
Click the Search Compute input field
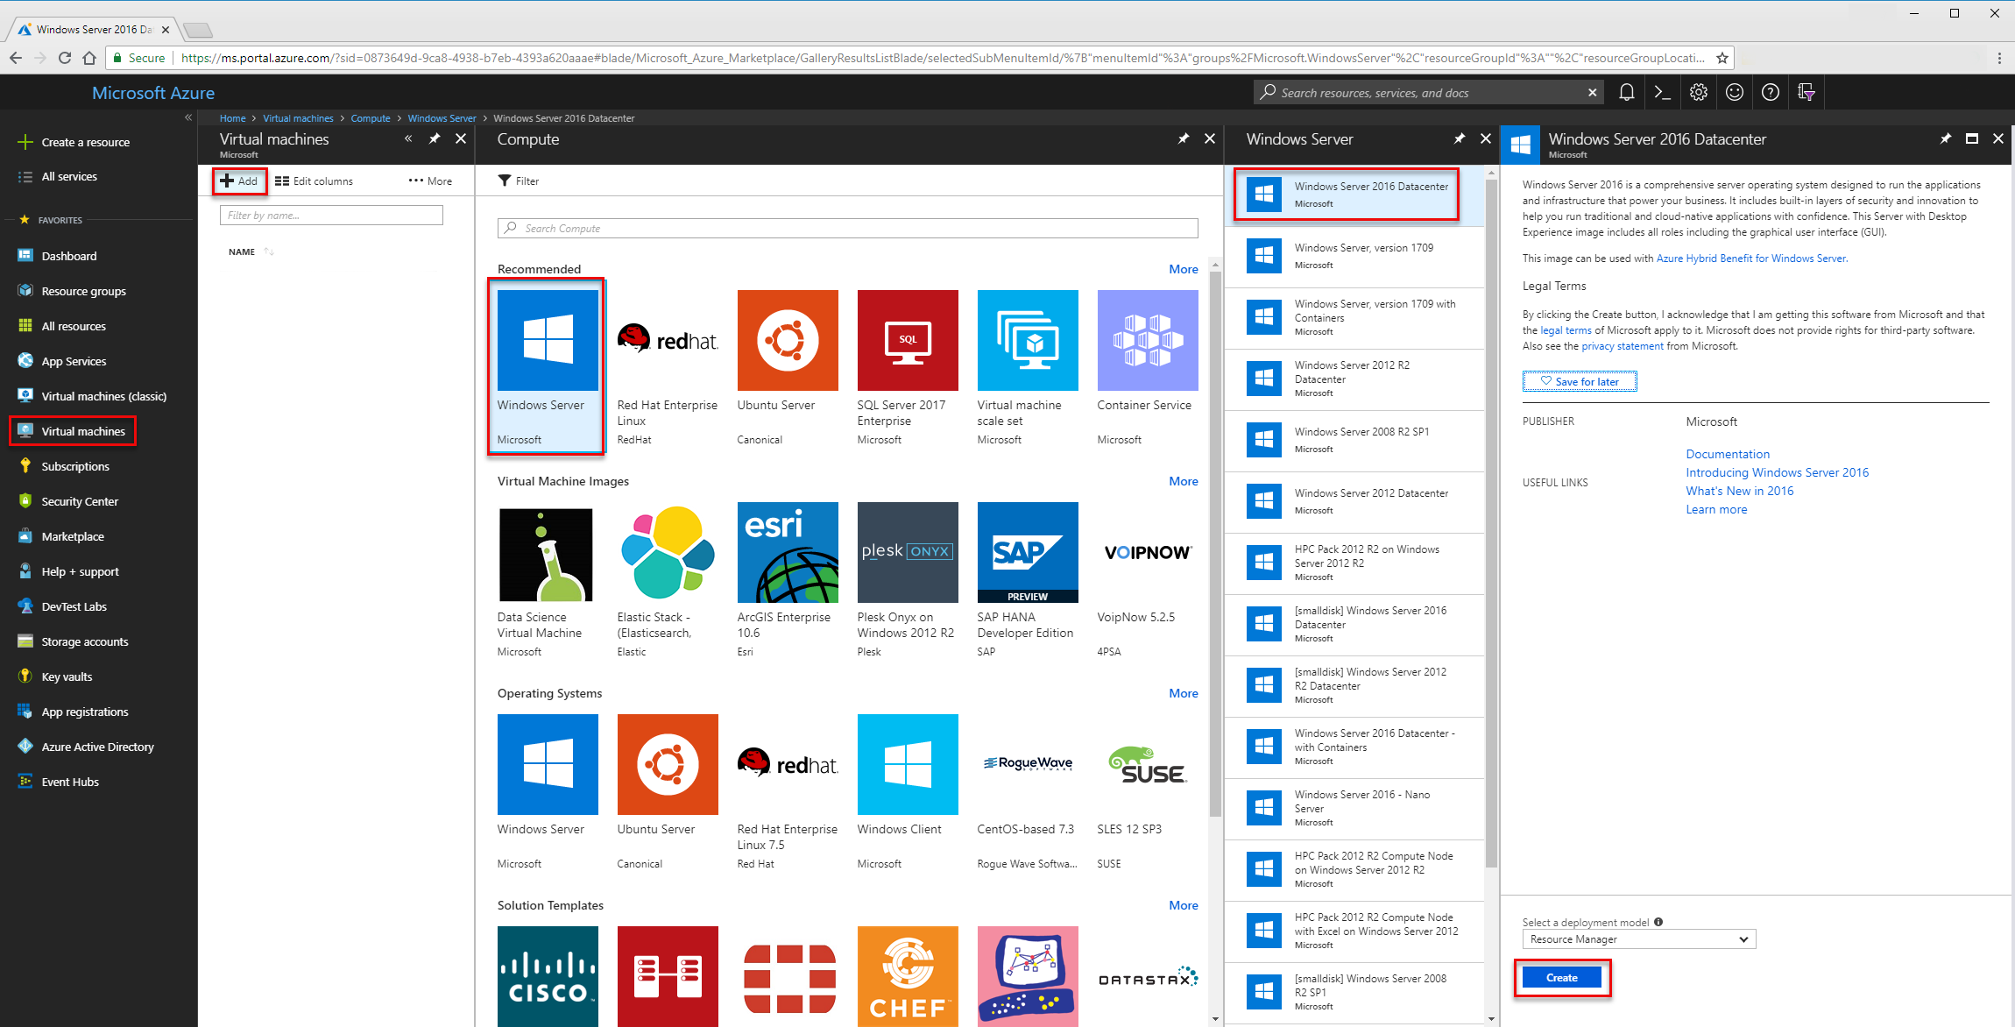tap(852, 228)
